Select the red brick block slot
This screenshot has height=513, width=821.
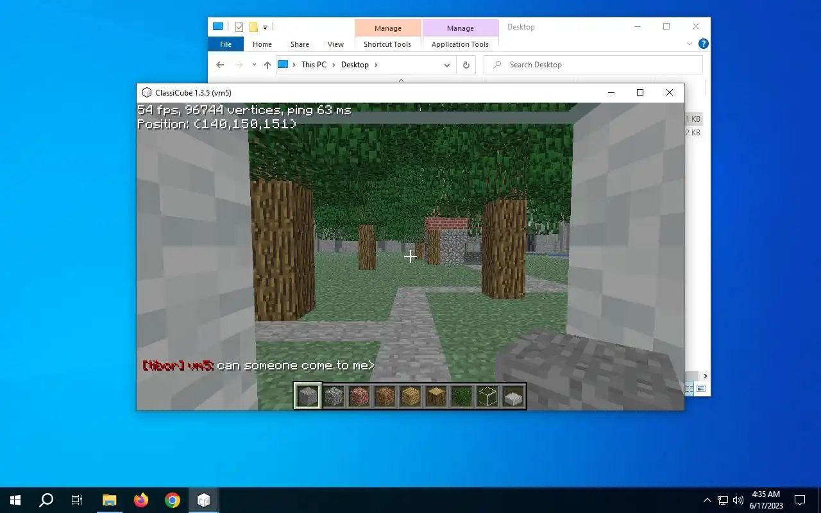(x=359, y=397)
